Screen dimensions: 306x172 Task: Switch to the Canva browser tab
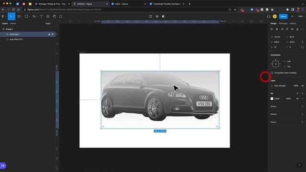(x=129, y=4)
